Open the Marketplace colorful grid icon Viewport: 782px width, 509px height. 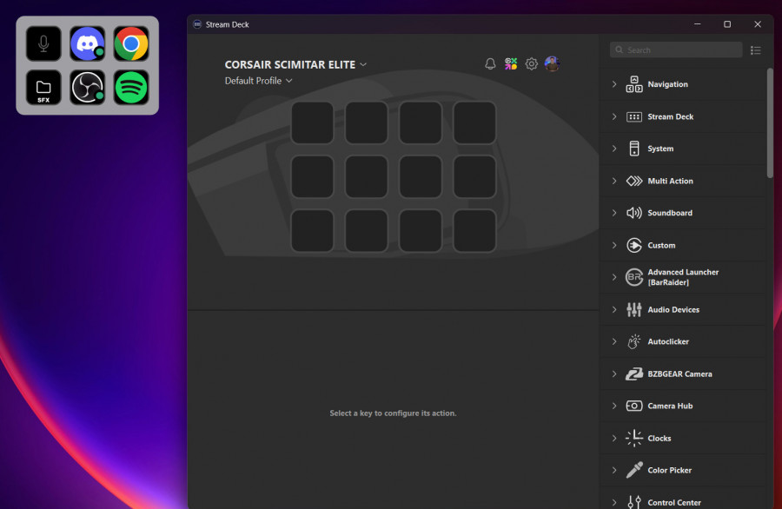pos(511,64)
